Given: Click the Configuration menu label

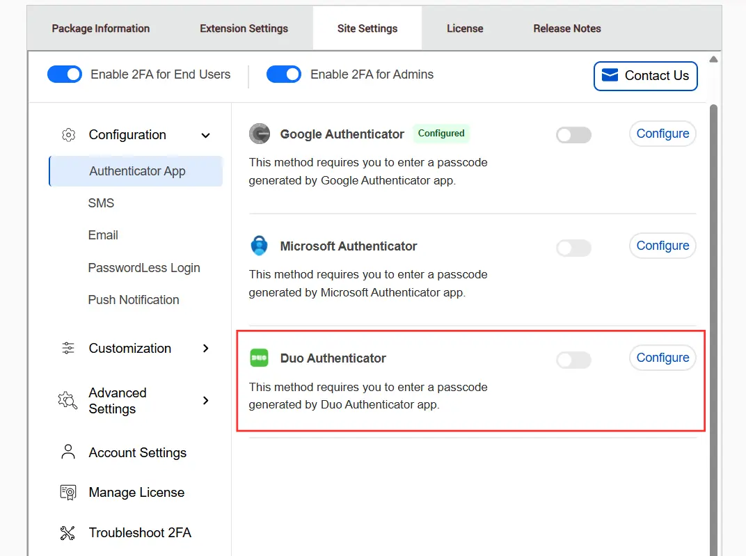Looking at the screenshot, I should pos(127,135).
